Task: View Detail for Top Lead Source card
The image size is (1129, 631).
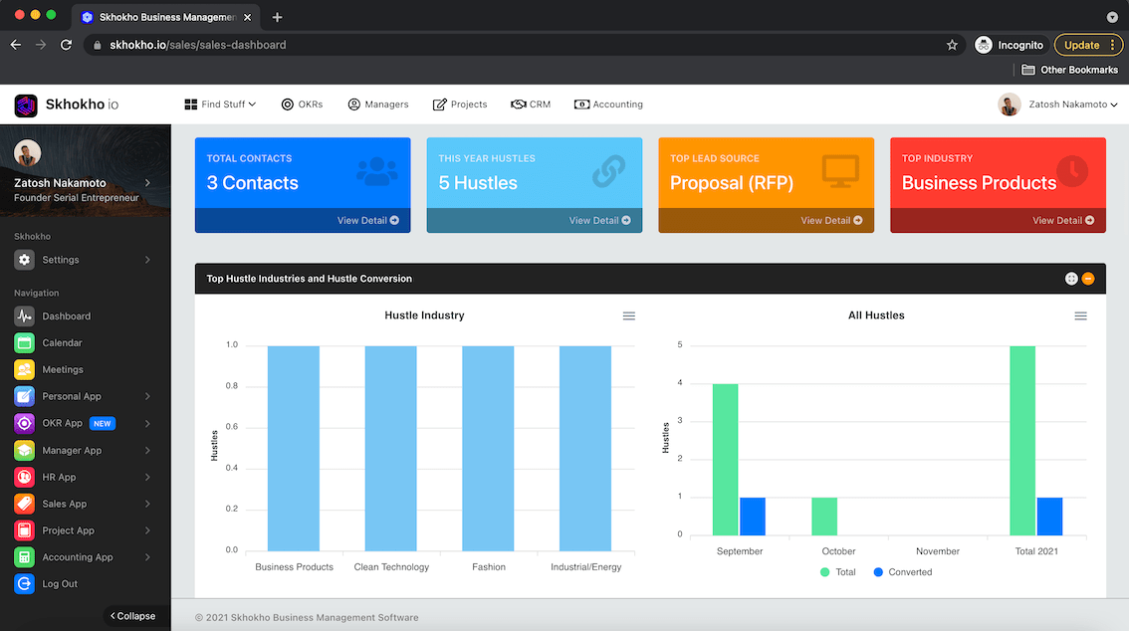Action: [x=831, y=220]
